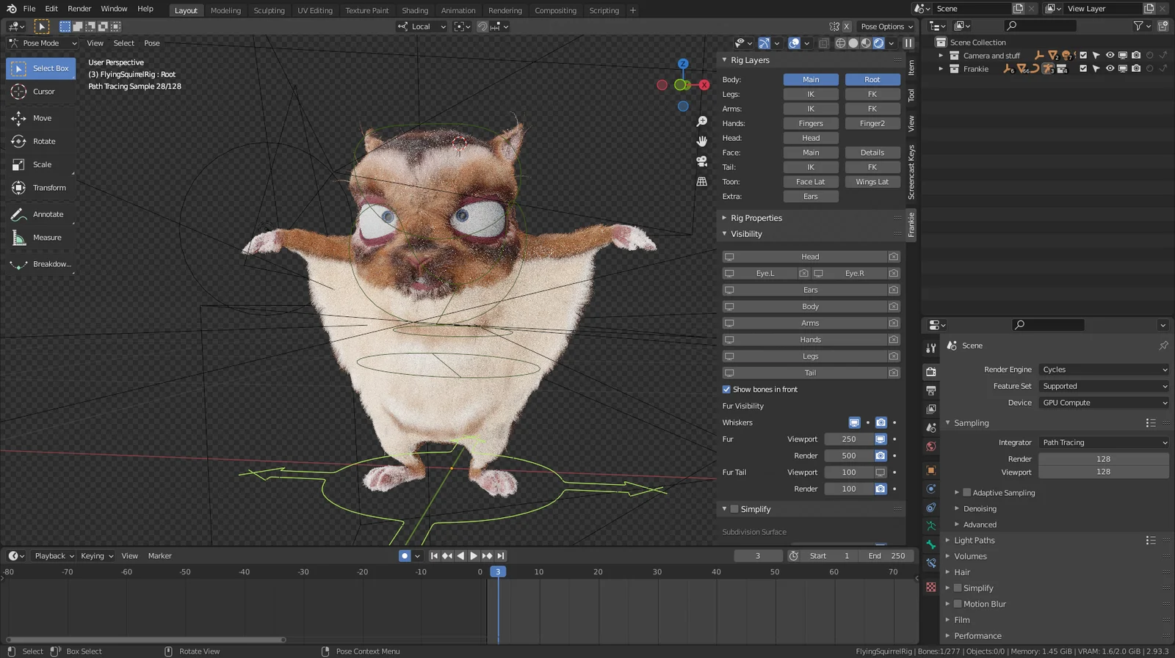
Task: Click the outliner filter funnel icon
Action: 1138,26
